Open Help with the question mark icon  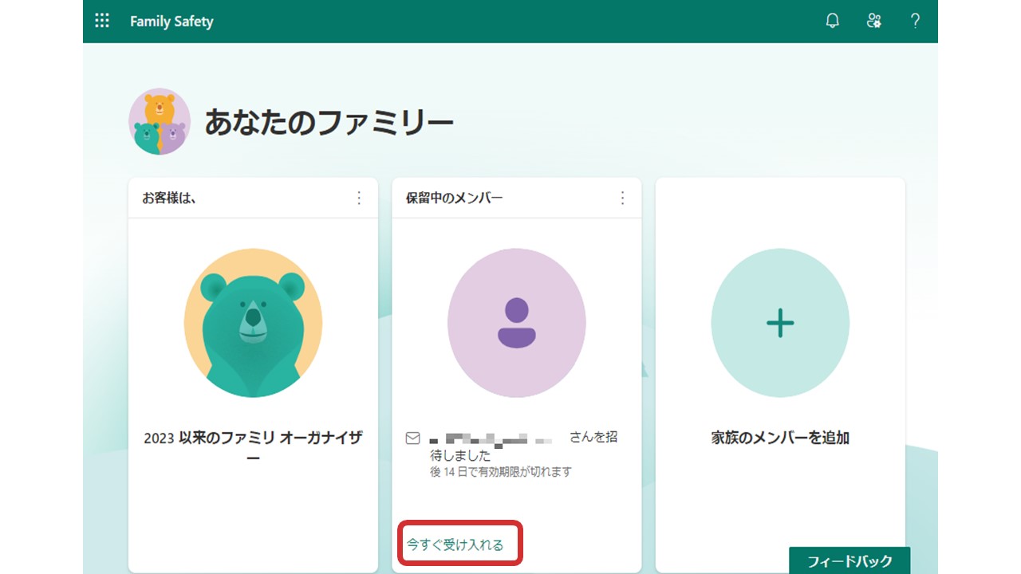(x=915, y=21)
